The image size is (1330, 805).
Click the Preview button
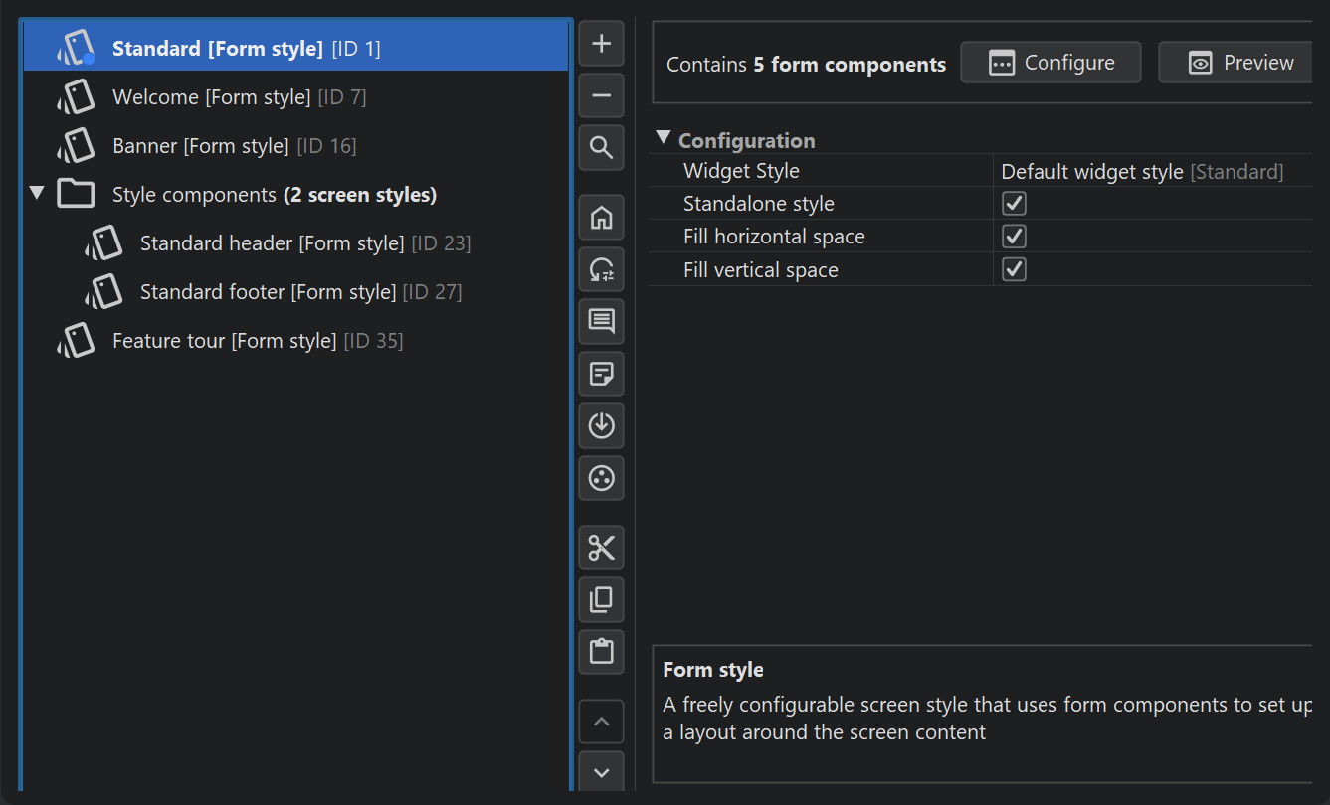click(1240, 63)
